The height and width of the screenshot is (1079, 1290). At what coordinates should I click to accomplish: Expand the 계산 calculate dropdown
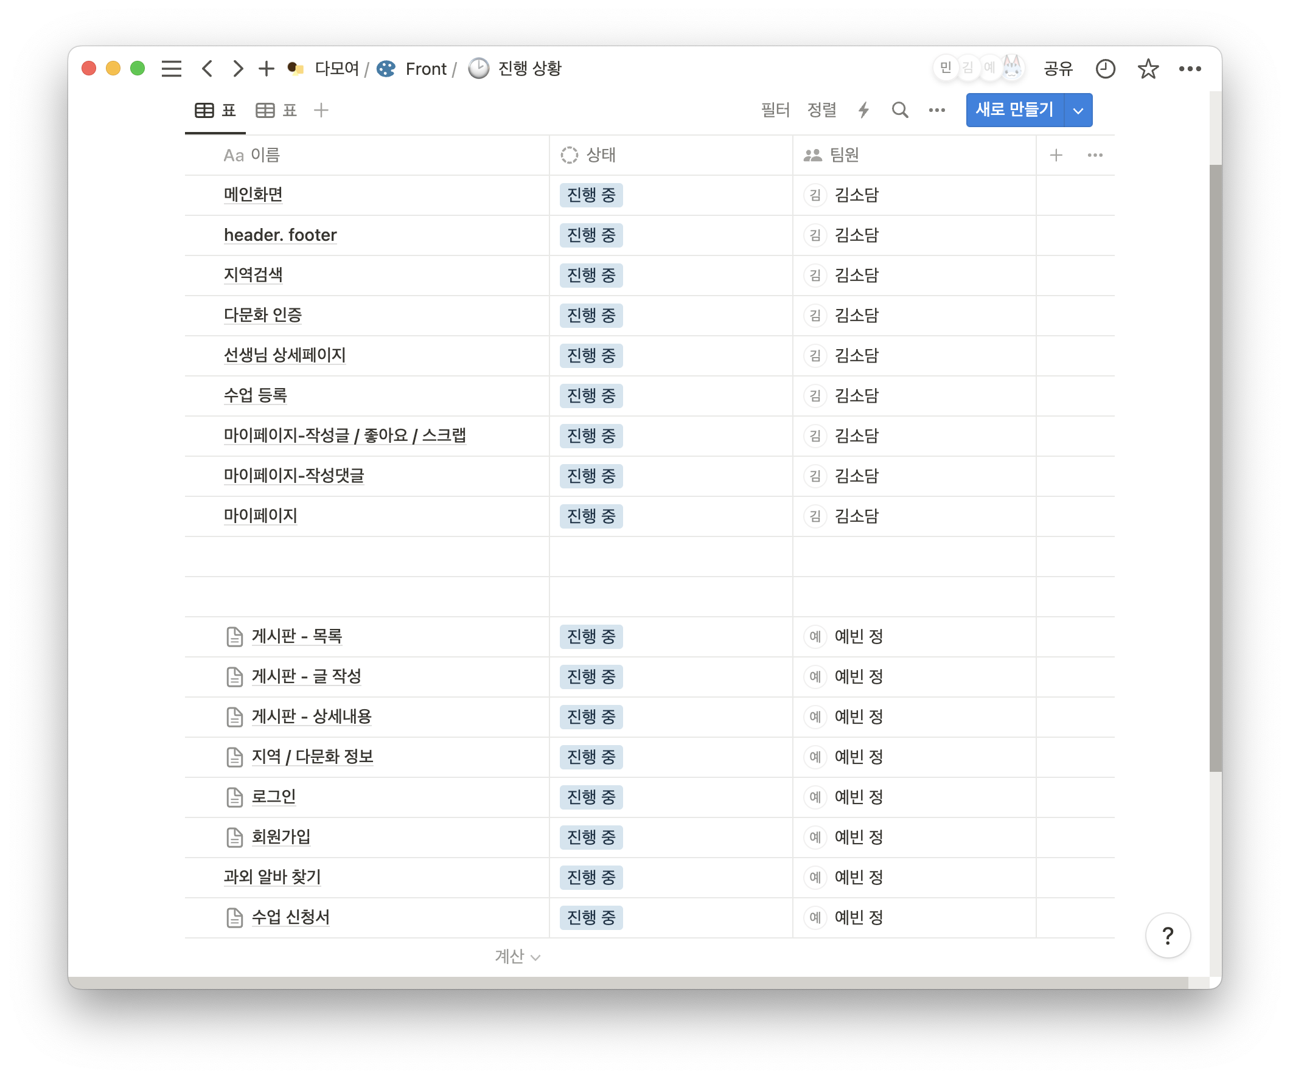(517, 957)
